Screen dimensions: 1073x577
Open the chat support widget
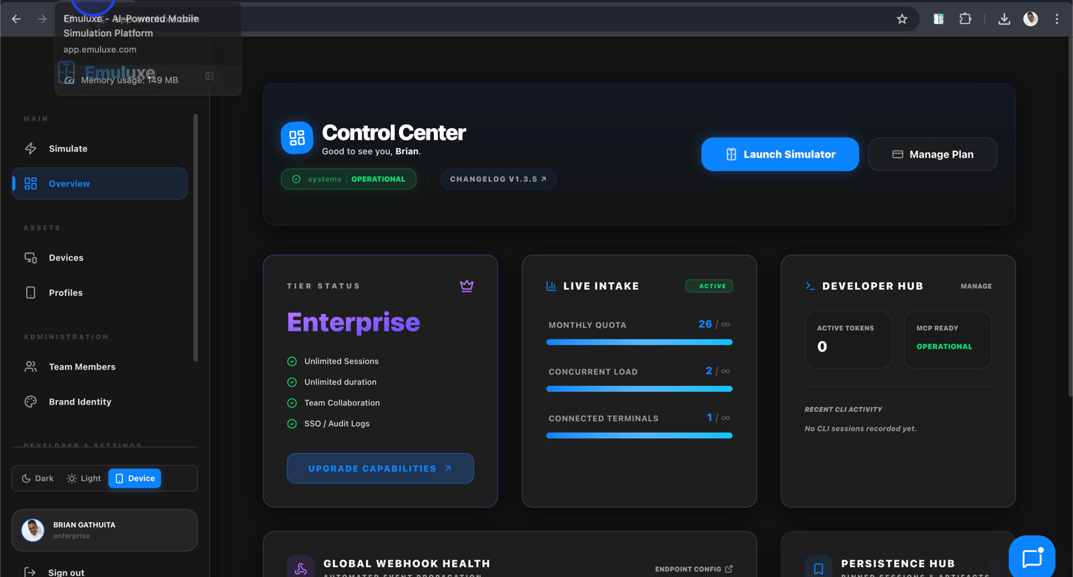[x=1031, y=558]
